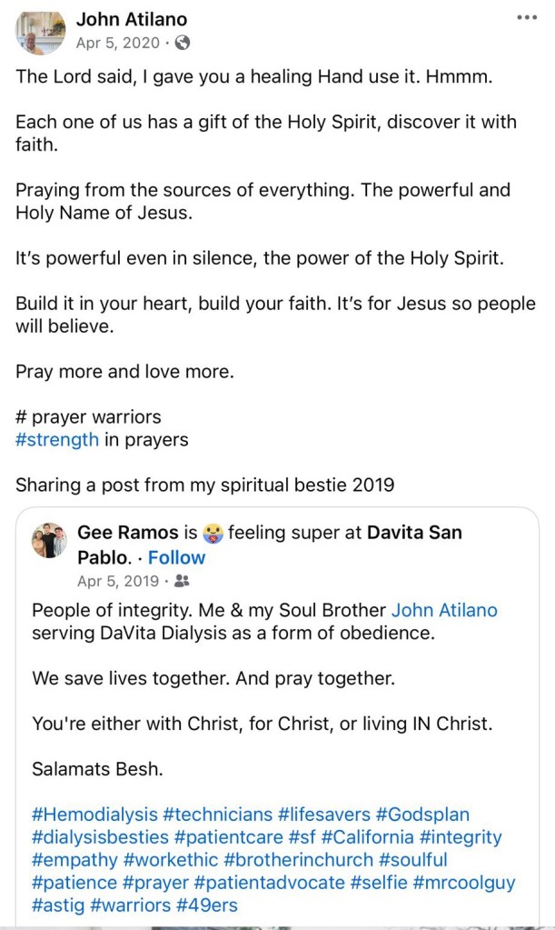Open the three-dot post options menu
Viewport: 555px width, 930px height.
tap(526, 17)
